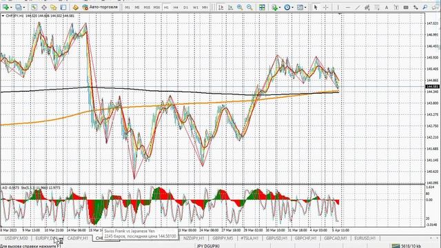
Task: Switch to the GBPCAD,M1 chart tab
Action: tap(336, 238)
